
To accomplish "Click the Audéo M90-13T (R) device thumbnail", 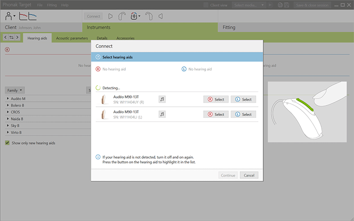I will (x=105, y=99).
